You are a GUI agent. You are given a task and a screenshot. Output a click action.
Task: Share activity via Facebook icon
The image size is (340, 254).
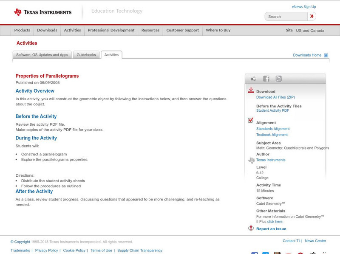coord(266,79)
